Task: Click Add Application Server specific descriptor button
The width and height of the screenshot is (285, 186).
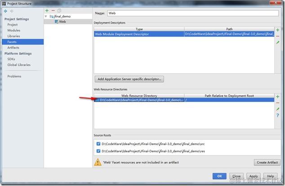Action: click(x=129, y=79)
